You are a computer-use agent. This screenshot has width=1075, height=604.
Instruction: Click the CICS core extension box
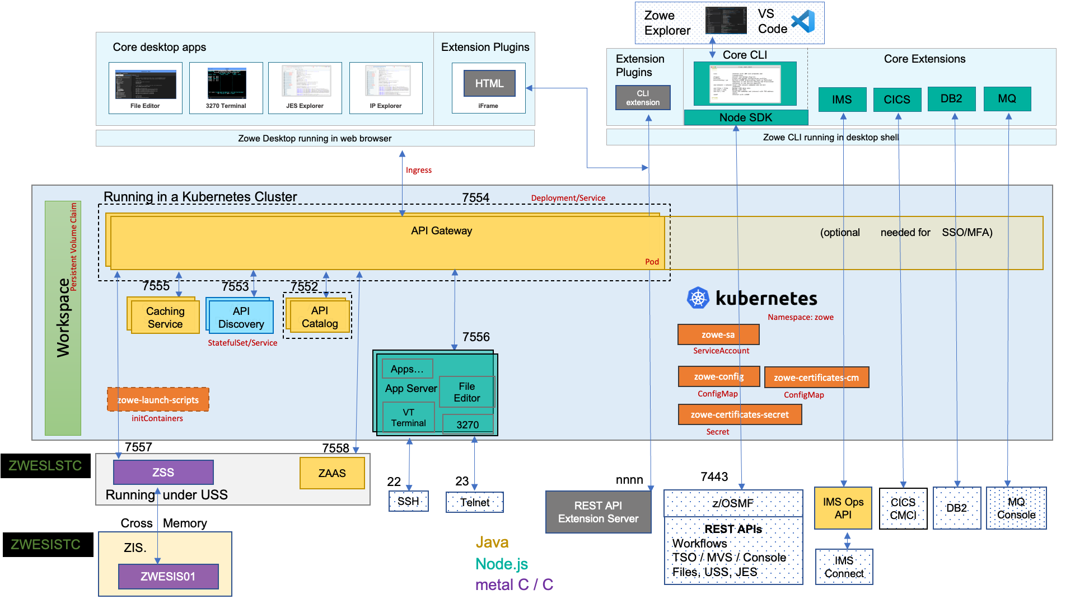pyautogui.click(x=897, y=100)
